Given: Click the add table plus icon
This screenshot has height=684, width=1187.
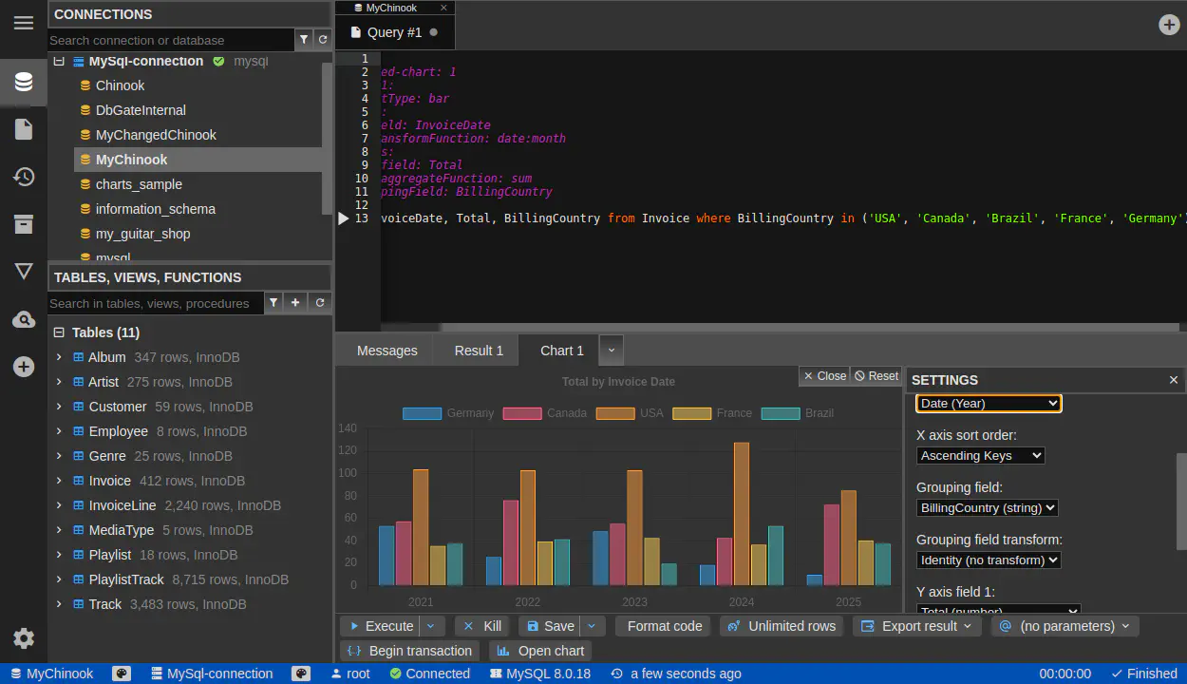Looking at the screenshot, I should 295,303.
